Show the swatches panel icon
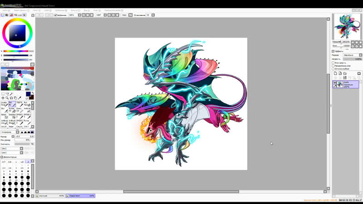This screenshot has width=363, height=204. pyautogui.click(x=20, y=15)
